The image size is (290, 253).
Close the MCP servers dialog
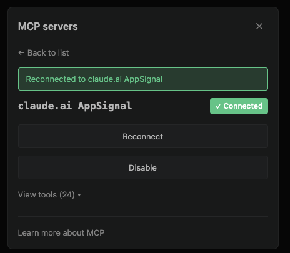tap(259, 26)
